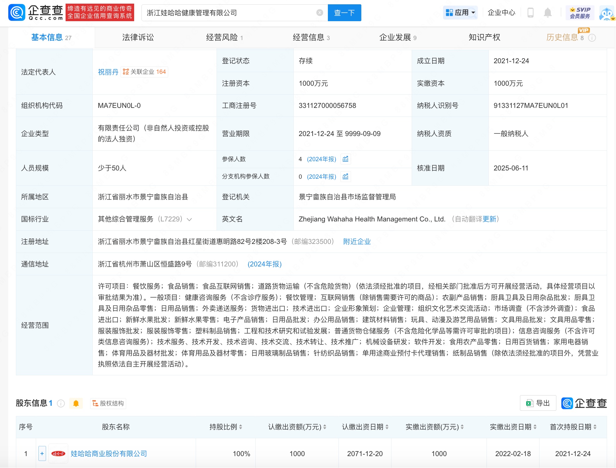This screenshot has width=616, height=468.
Task: Open the user avatar icon
Action: point(607,13)
